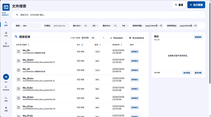Viewport: 211px width, 117px height.
Task: Open the 搜索 sidebar section
Action: tap(6, 24)
